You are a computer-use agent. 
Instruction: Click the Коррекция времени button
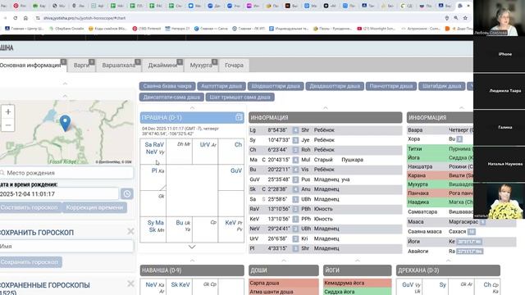click(x=94, y=207)
